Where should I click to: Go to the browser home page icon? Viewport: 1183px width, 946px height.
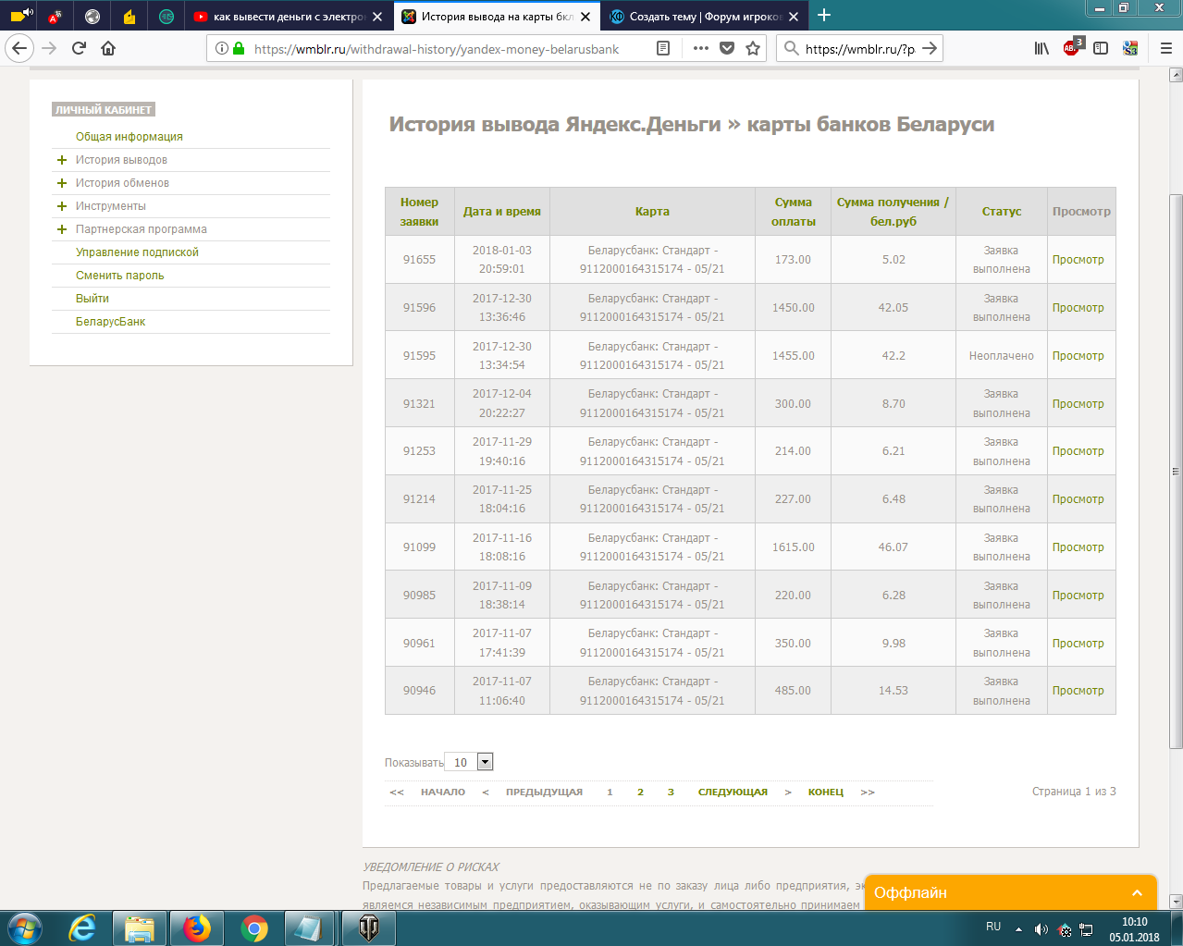point(108,48)
